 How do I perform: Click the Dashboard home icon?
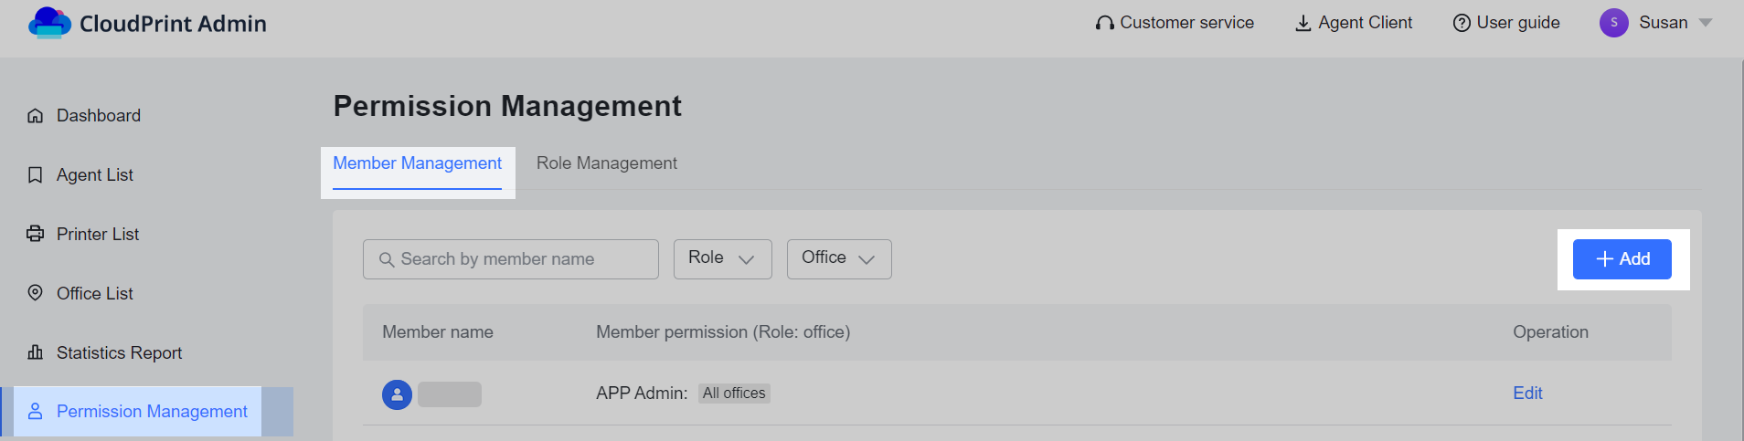[x=36, y=116]
